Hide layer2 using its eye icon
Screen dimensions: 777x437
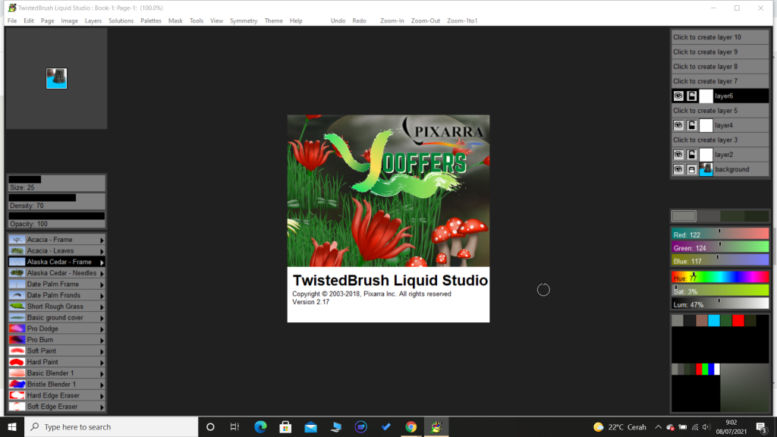tap(678, 155)
